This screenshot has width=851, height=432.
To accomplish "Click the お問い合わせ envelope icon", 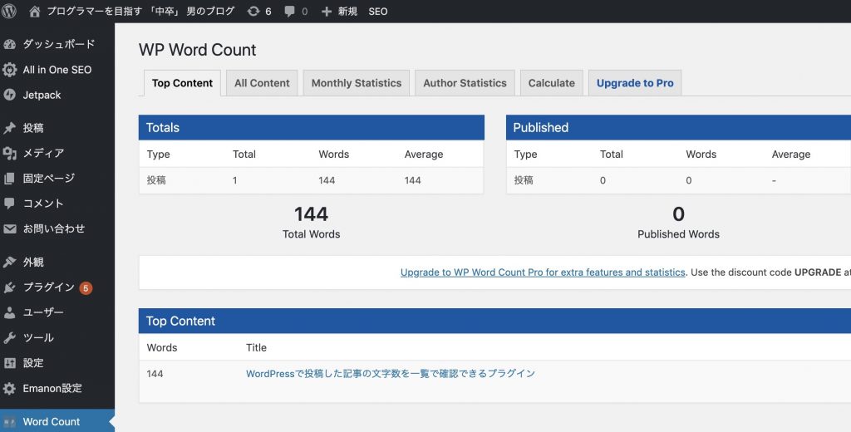I will coord(9,229).
